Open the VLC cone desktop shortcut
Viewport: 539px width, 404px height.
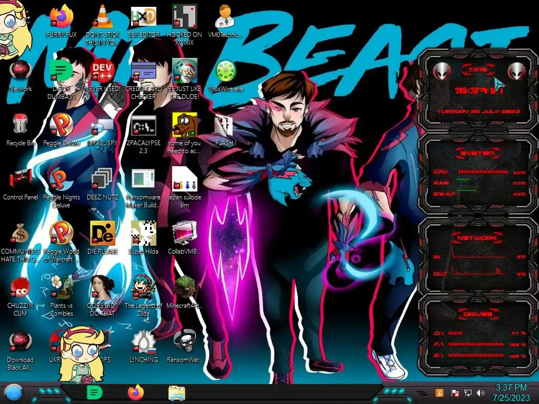pos(103,16)
